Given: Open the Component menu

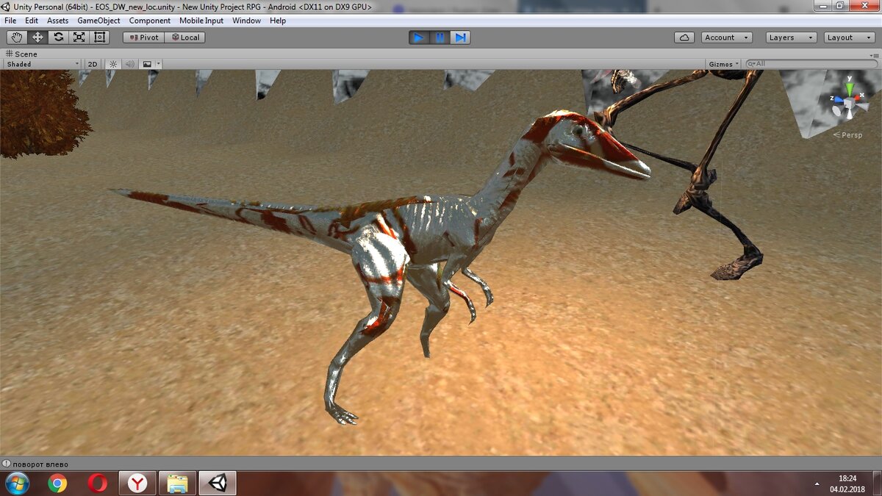Looking at the screenshot, I should [x=150, y=21].
